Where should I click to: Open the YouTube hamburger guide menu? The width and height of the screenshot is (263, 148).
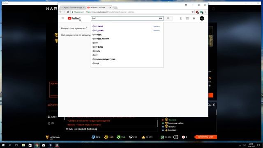(x=63, y=18)
